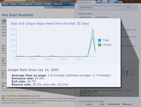Select the NewfangledCMS menu item

(x=26, y=4)
